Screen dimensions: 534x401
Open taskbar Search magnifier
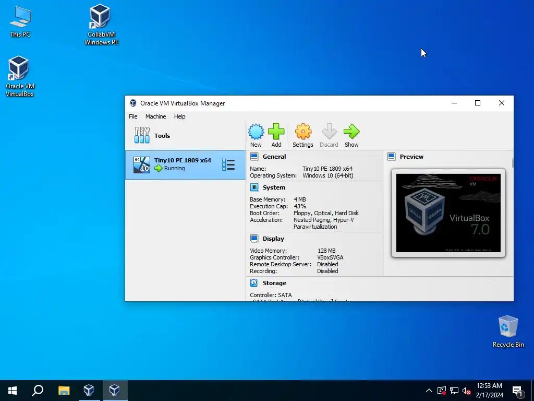[38, 391]
